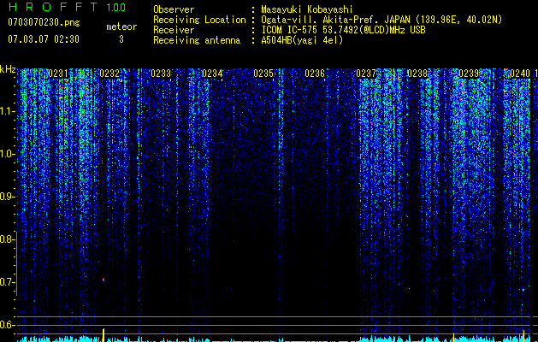Click the timestamp 07.03.07 02:30

(44, 39)
